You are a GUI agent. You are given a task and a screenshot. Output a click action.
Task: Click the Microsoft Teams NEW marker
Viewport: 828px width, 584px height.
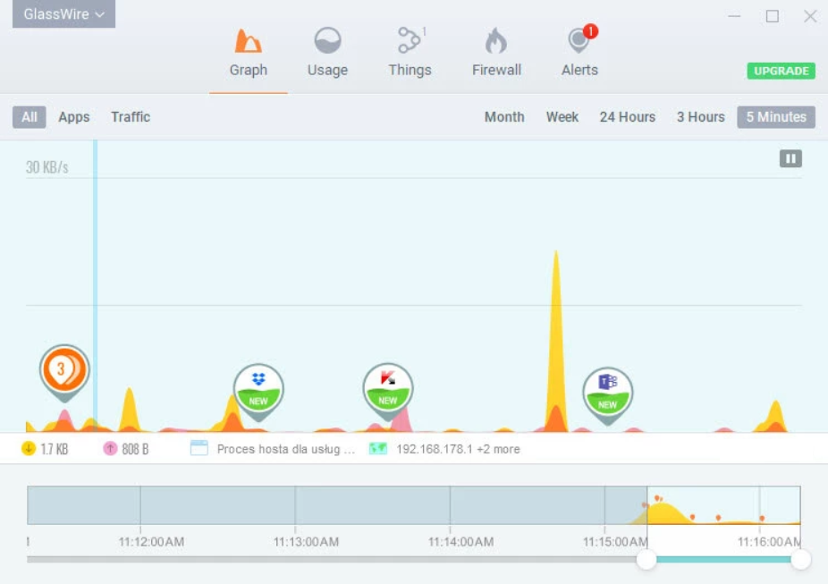608,393
